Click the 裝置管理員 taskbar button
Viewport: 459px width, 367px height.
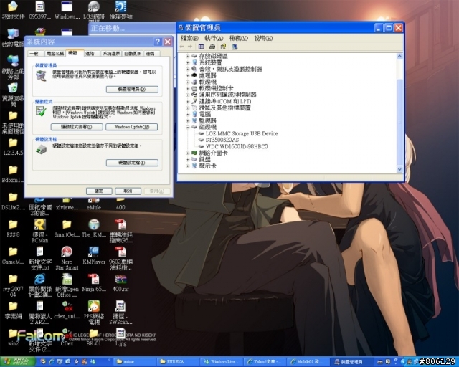tap(352, 362)
